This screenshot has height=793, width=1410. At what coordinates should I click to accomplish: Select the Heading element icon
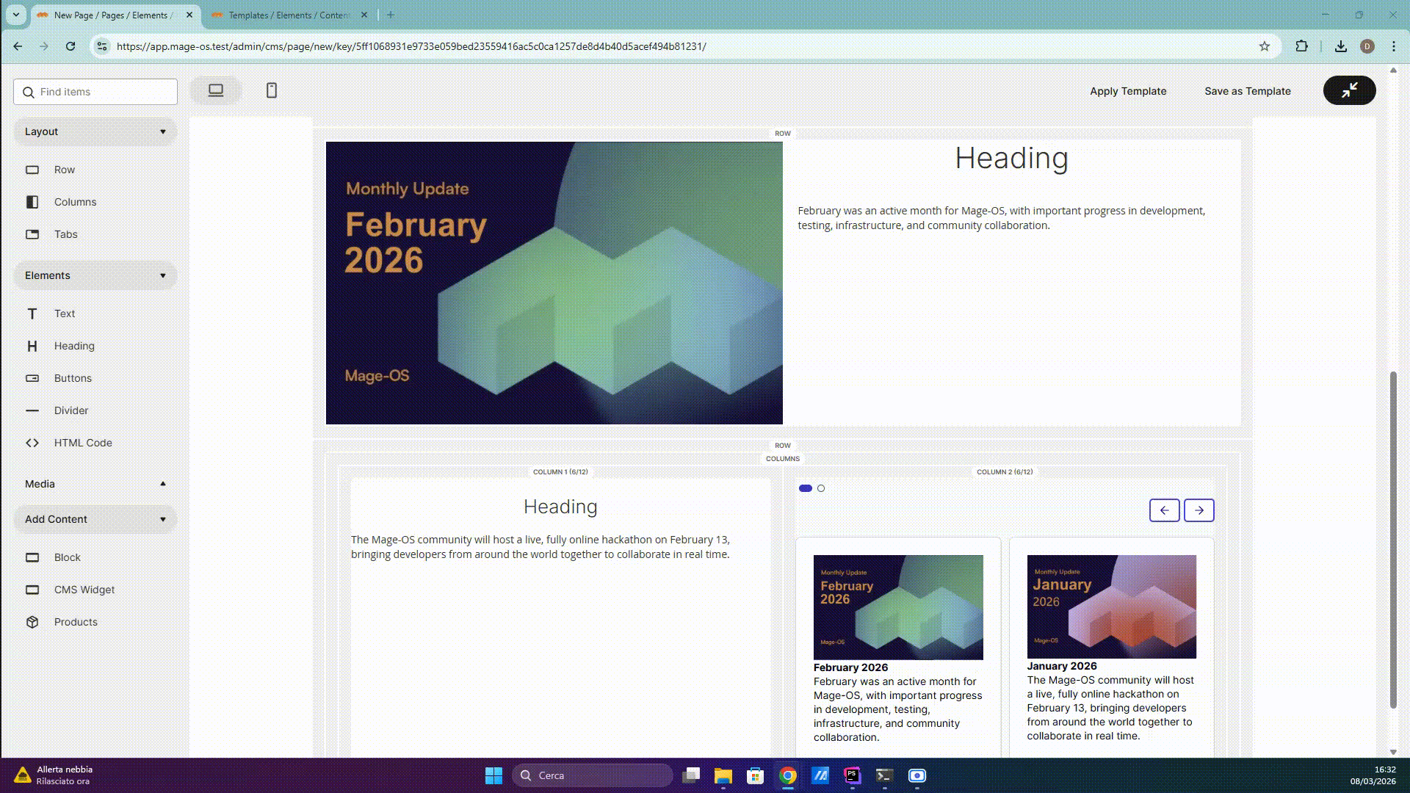(x=32, y=346)
